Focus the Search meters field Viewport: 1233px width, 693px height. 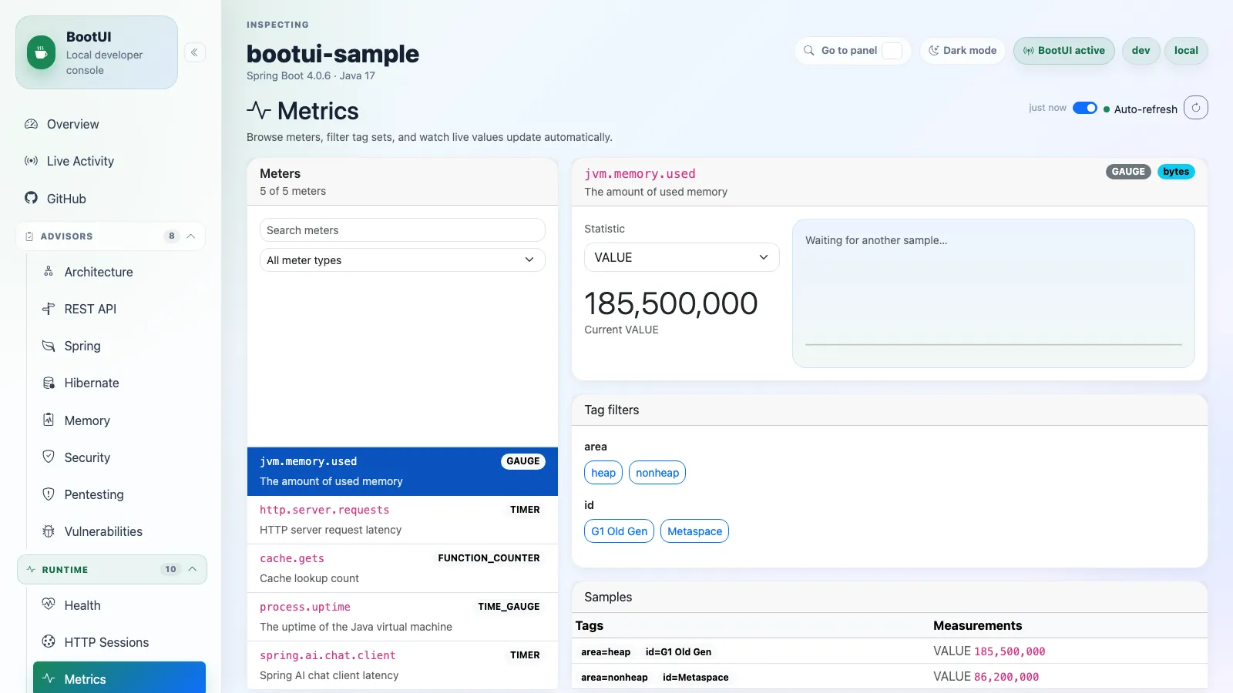tap(402, 230)
